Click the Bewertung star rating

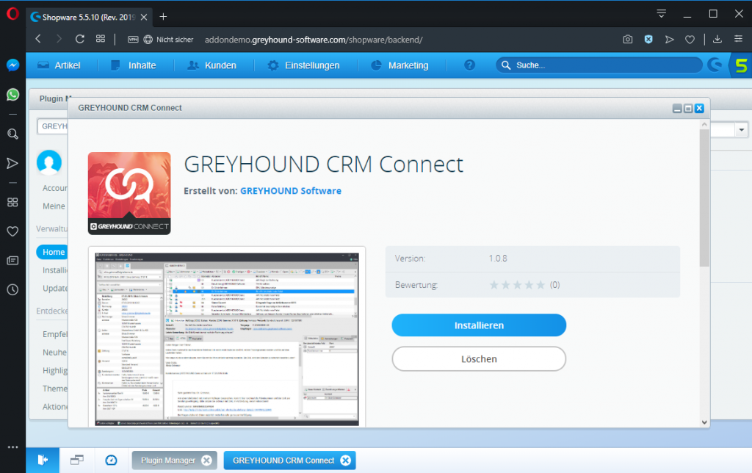pyautogui.click(x=517, y=285)
